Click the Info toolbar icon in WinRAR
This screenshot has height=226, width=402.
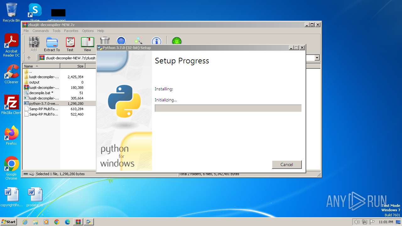pos(156,40)
